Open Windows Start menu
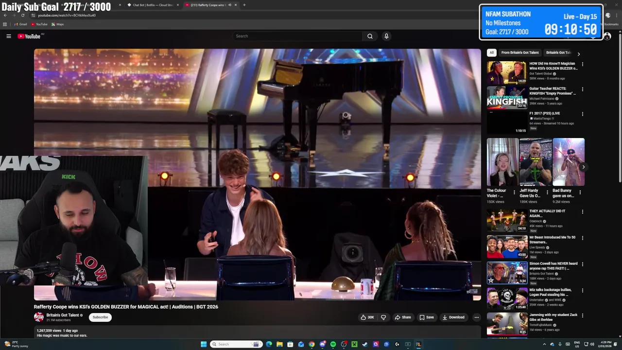The image size is (622, 350). click(x=204, y=344)
